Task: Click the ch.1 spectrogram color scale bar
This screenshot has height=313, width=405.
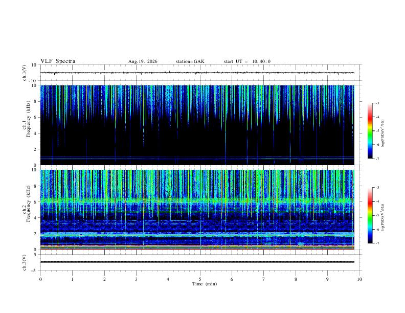Action: coord(370,131)
